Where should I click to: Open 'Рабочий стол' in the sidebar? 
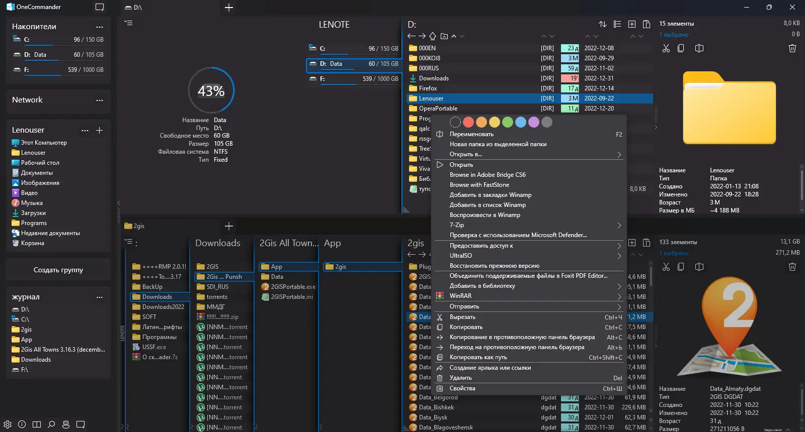click(40, 163)
